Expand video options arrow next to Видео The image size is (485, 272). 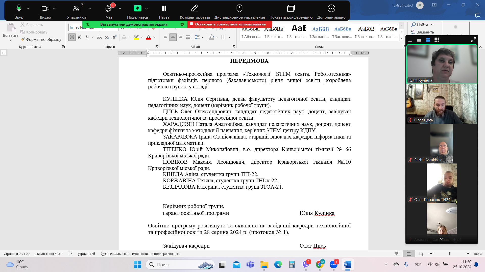coord(54,9)
